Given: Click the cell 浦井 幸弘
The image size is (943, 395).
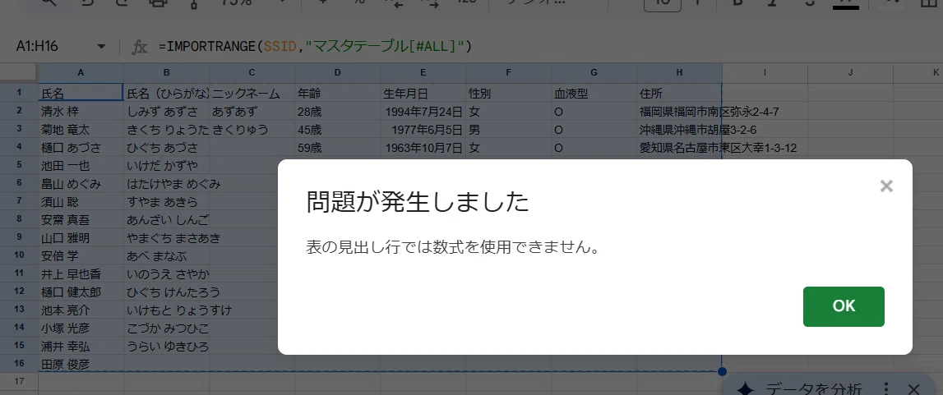Looking at the screenshot, I should [81, 346].
